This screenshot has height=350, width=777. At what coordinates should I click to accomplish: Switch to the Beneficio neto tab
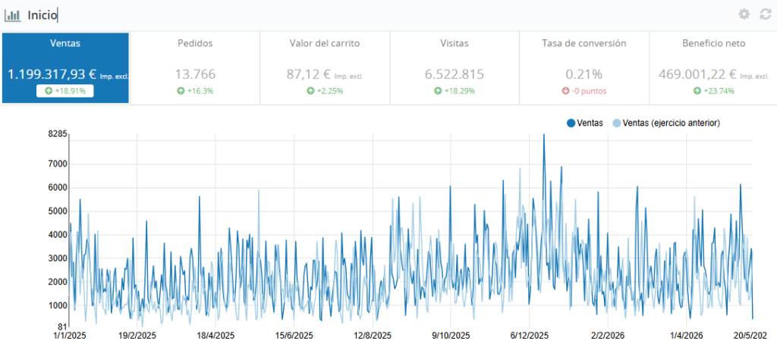tap(713, 68)
